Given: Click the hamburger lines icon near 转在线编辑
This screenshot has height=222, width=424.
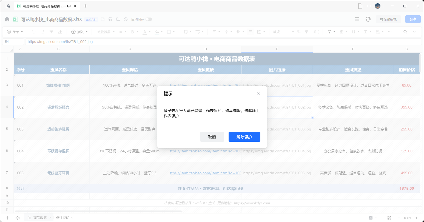Looking at the screenshot, I should point(357,19).
